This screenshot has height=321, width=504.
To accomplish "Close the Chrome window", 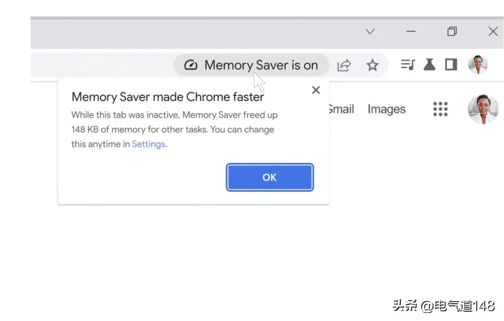I will (493, 32).
